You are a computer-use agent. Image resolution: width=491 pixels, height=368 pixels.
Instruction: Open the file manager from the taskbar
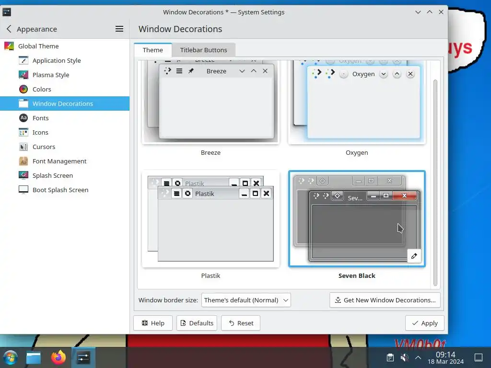34,357
